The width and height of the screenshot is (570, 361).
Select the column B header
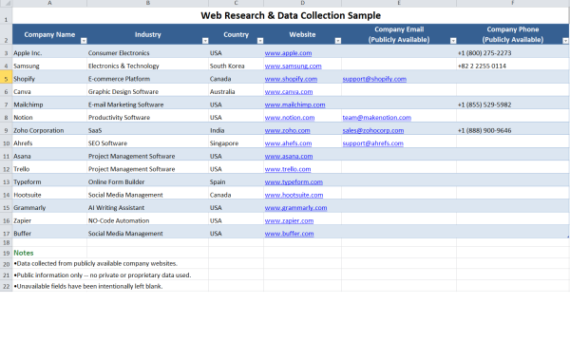click(x=147, y=3)
